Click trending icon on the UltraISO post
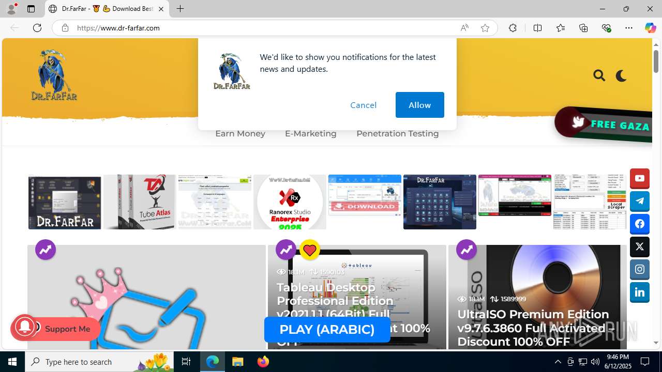Viewport: 662px width, 372px height. [x=467, y=250]
